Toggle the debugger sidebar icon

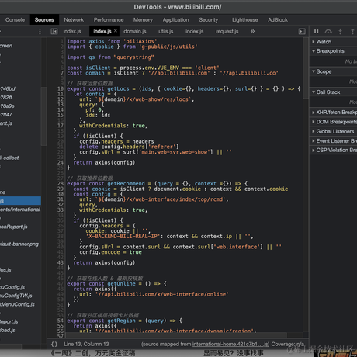(302, 31)
